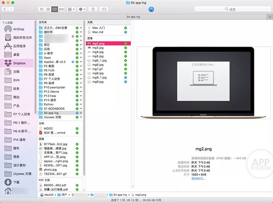The image size is (273, 203).
Task: Switch to icon view in the toolbar
Action: click(41, 9)
